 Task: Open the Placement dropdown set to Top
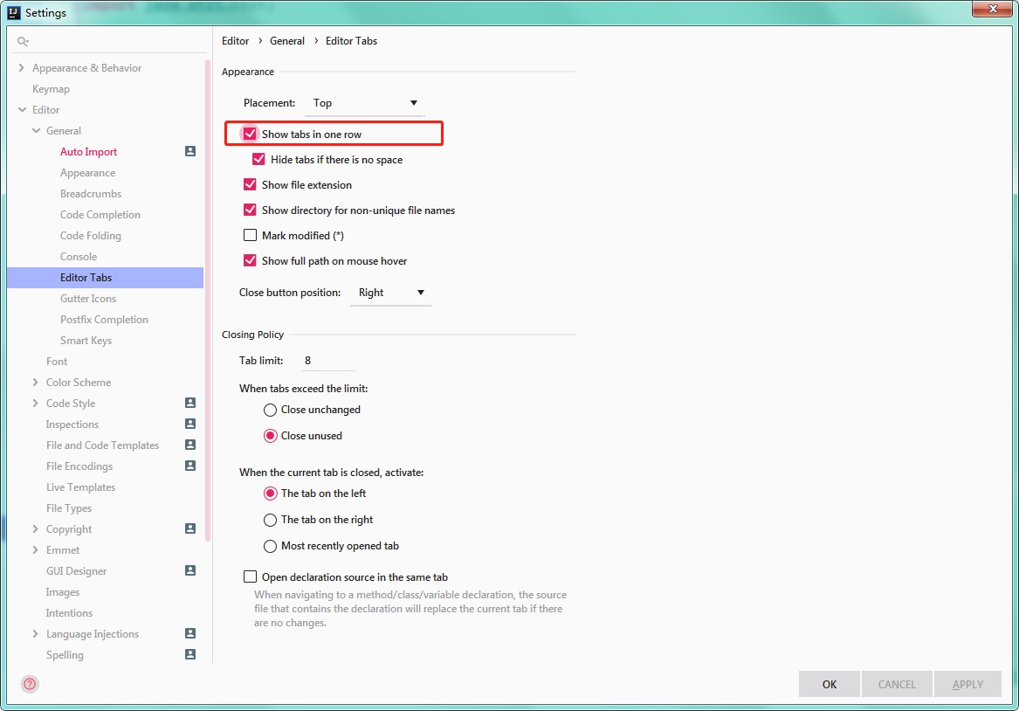pos(365,103)
